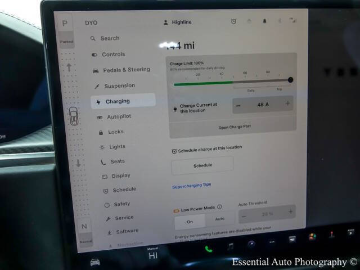The width and height of the screenshot is (360, 270).
Task: Open the Search field
Action: [x=105, y=38]
